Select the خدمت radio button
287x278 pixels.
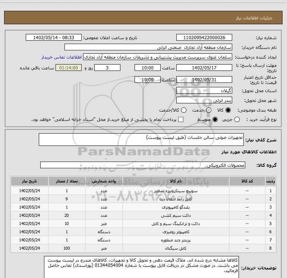pos(209,110)
